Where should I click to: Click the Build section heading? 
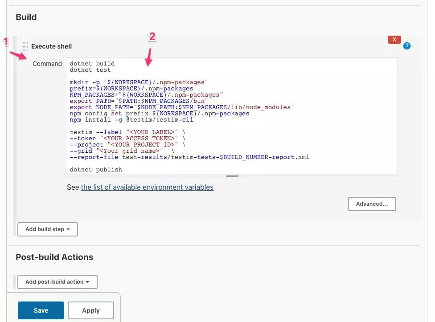coord(26,17)
